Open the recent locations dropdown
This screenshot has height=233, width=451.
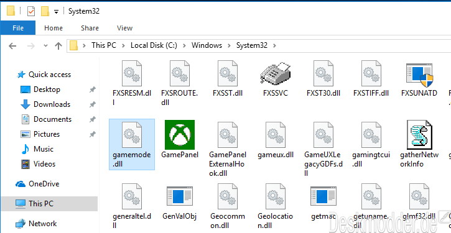(x=45, y=46)
